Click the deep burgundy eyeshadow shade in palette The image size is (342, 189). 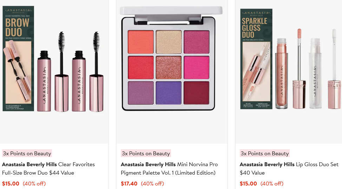(x=197, y=93)
